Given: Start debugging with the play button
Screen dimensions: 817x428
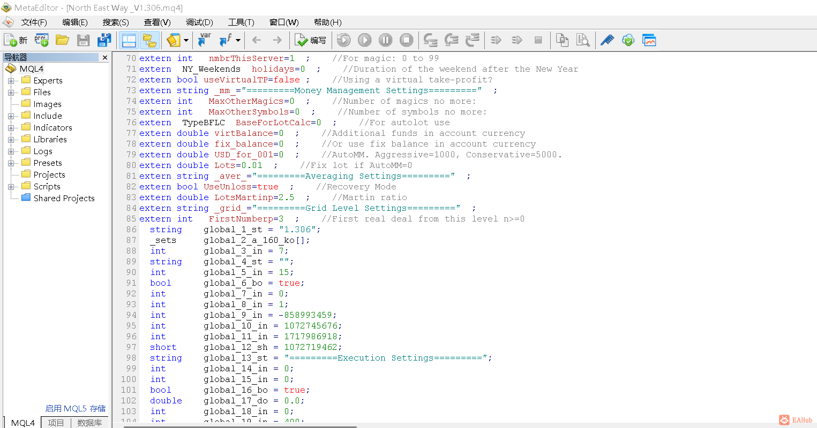Looking at the screenshot, I should point(365,40).
